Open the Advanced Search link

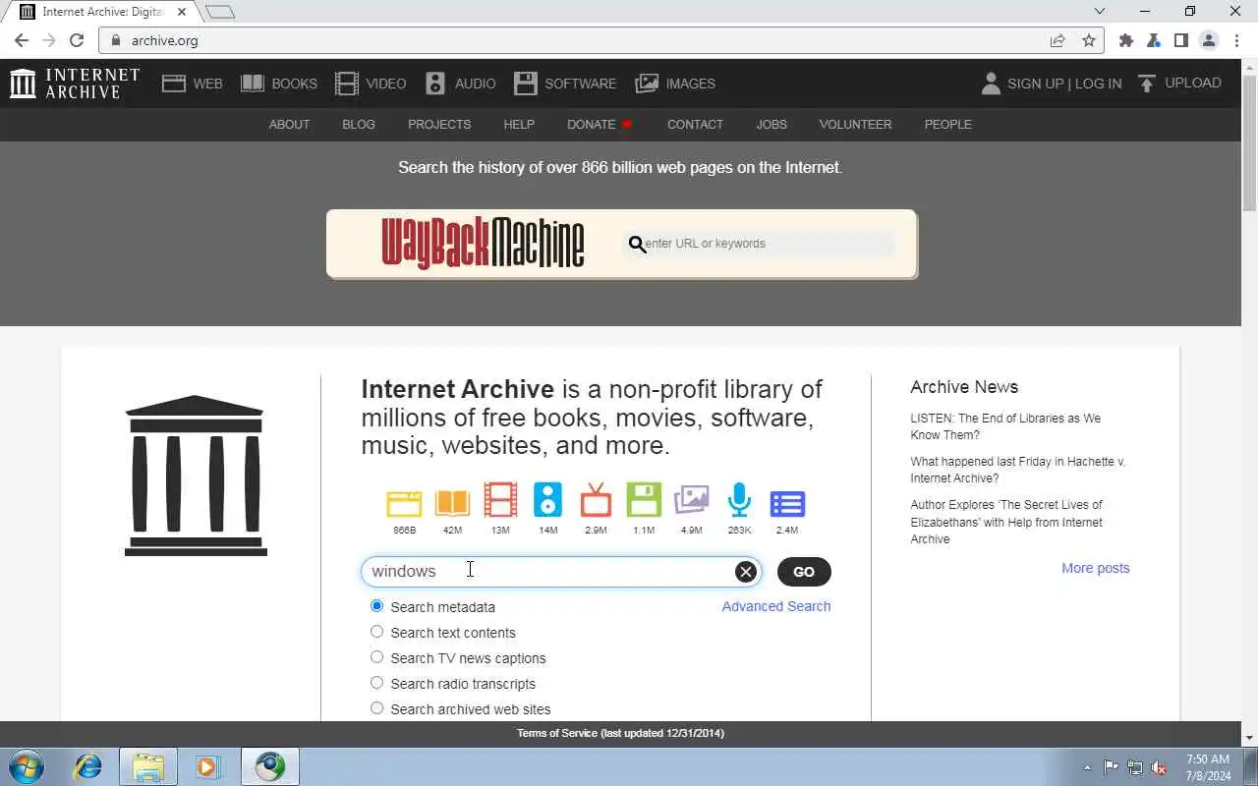776,606
